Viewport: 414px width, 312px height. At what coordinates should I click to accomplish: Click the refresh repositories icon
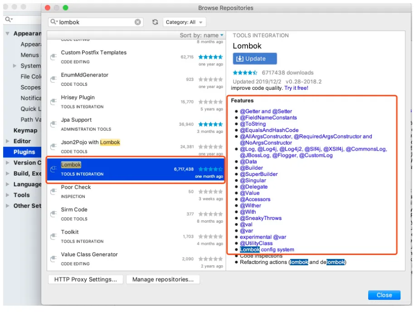[x=155, y=22]
